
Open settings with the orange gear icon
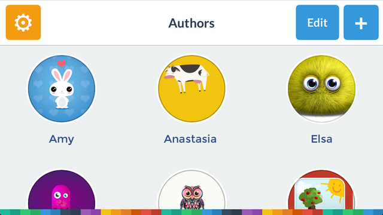23,23
